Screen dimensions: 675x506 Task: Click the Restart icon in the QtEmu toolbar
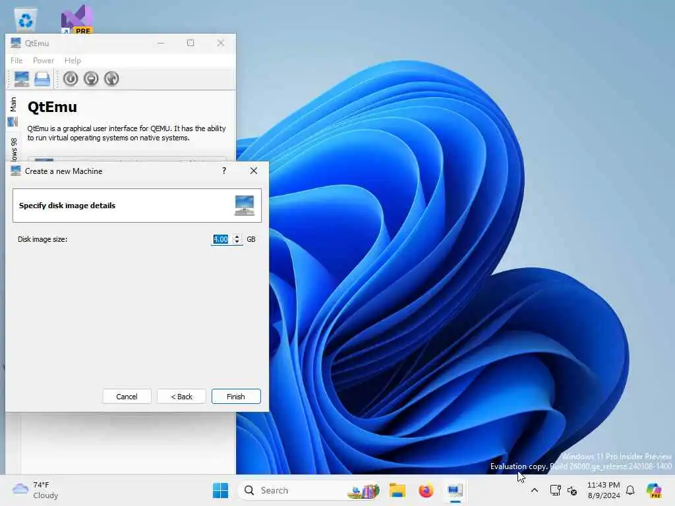pyautogui.click(x=111, y=79)
